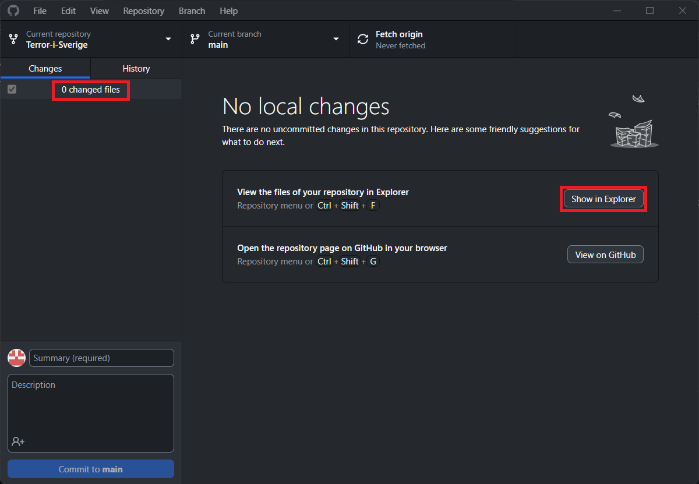Click the user avatar beside Summary field
The width and height of the screenshot is (699, 484).
point(16,358)
